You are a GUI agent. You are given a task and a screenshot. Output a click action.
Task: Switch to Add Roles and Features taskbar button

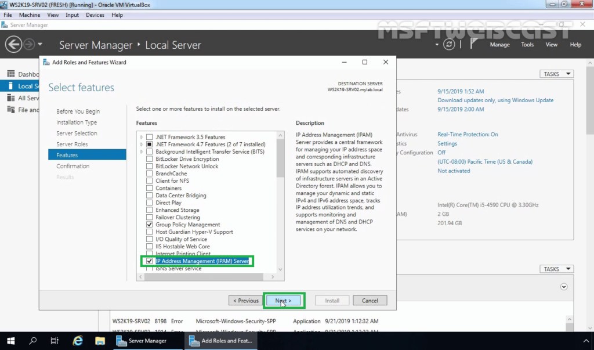[221, 341]
